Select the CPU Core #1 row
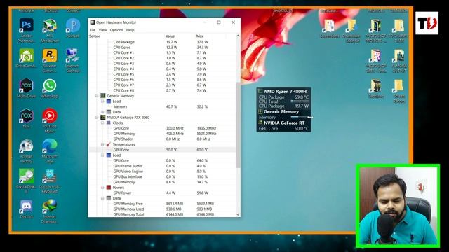449x252 pixels. point(162,53)
